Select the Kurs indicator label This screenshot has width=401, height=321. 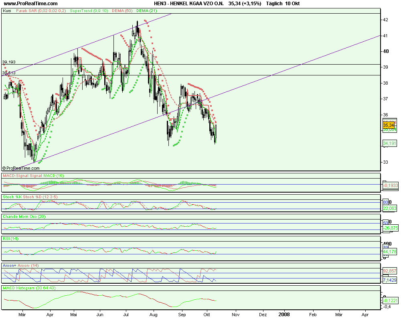point(7,11)
